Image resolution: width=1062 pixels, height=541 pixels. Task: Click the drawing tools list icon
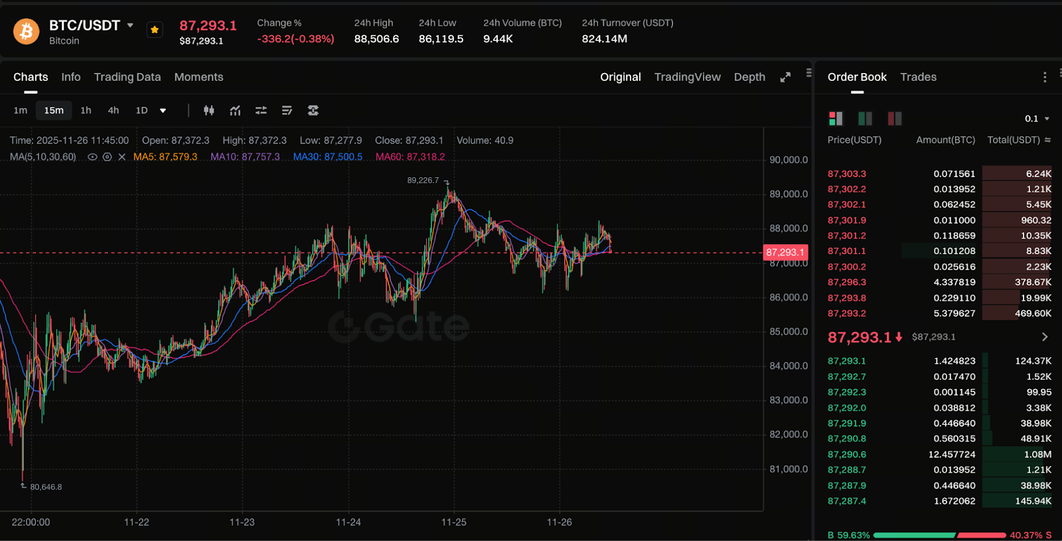(x=287, y=110)
